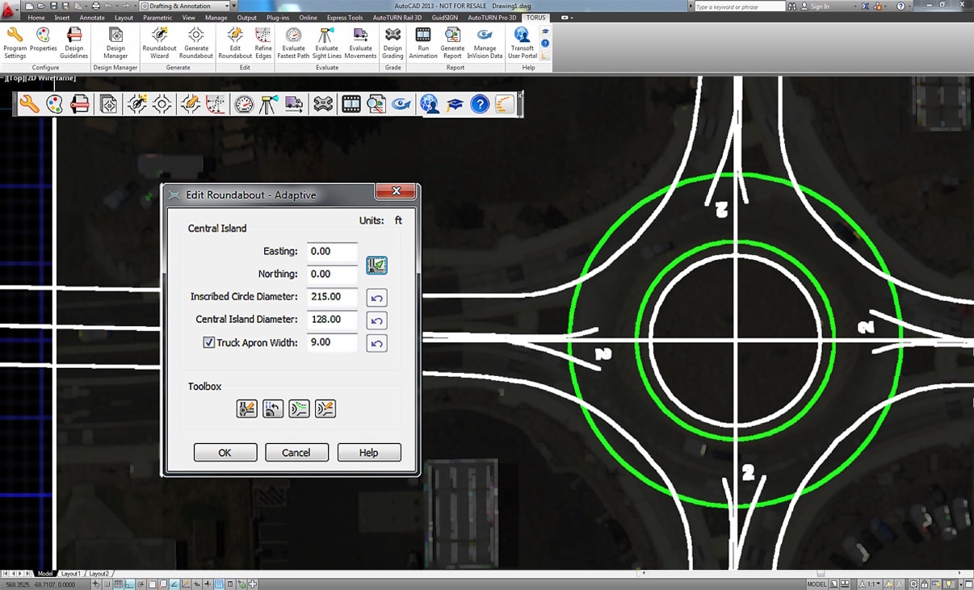Click the Central Island Diameter field
The width and height of the screenshot is (974, 590).
(332, 320)
